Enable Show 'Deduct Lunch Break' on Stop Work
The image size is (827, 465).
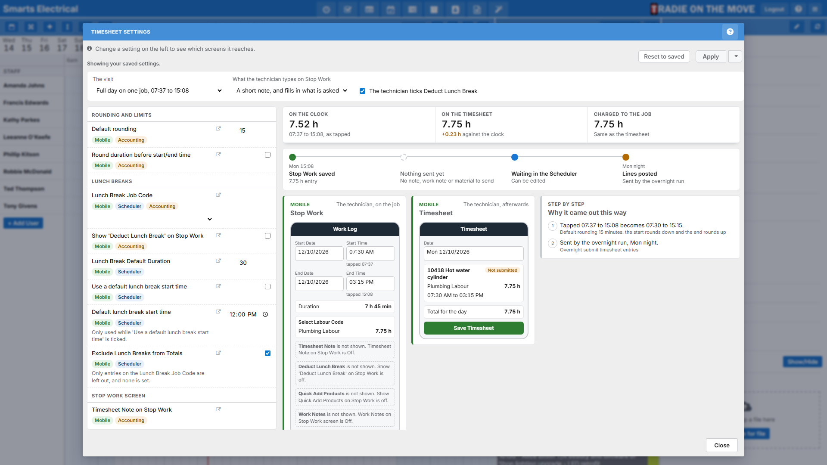tap(267, 236)
